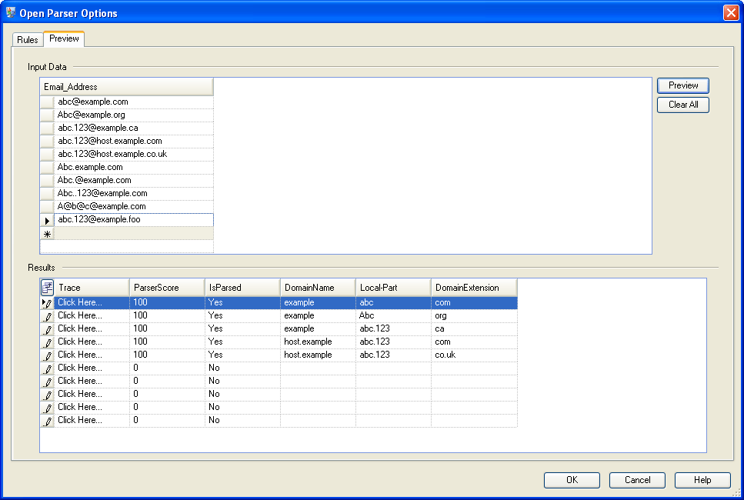This screenshot has height=500, width=744.
Task: Dismiss the dialog with Cancel
Action: tap(637, 479)
